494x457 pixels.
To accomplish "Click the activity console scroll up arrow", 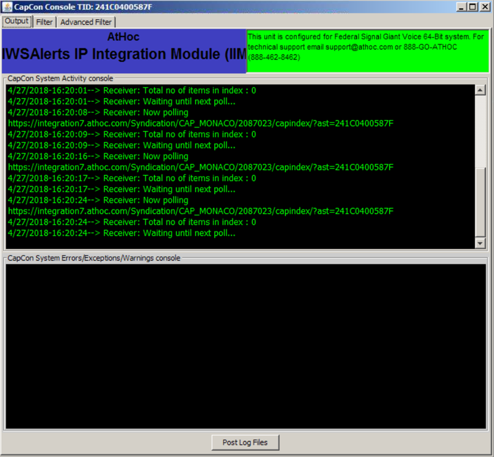I will (x=480, y=90).
